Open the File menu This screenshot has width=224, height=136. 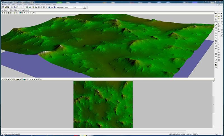point(5,5)
